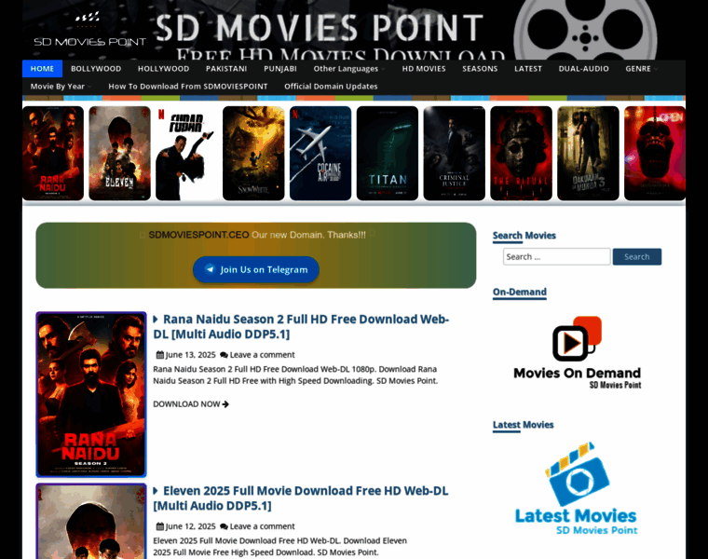Open the red skull poster in the carousel

pos(655,153)
